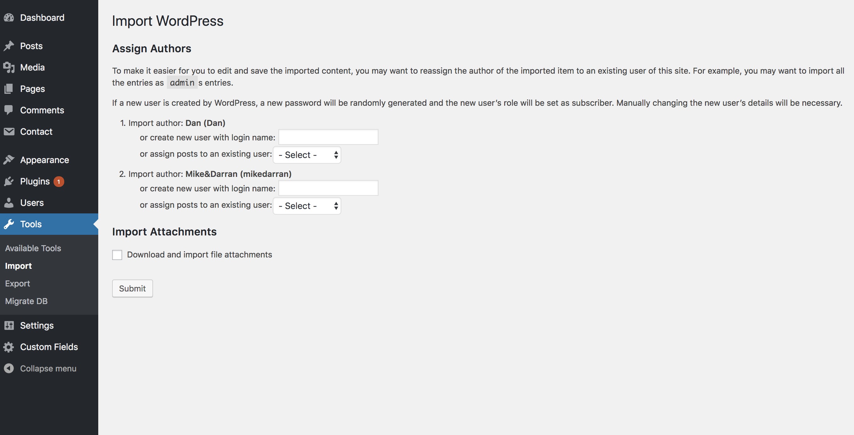The image size is (854, 435).
Task: Click the Appearance paintbrush icon
Action: point(9,160)
